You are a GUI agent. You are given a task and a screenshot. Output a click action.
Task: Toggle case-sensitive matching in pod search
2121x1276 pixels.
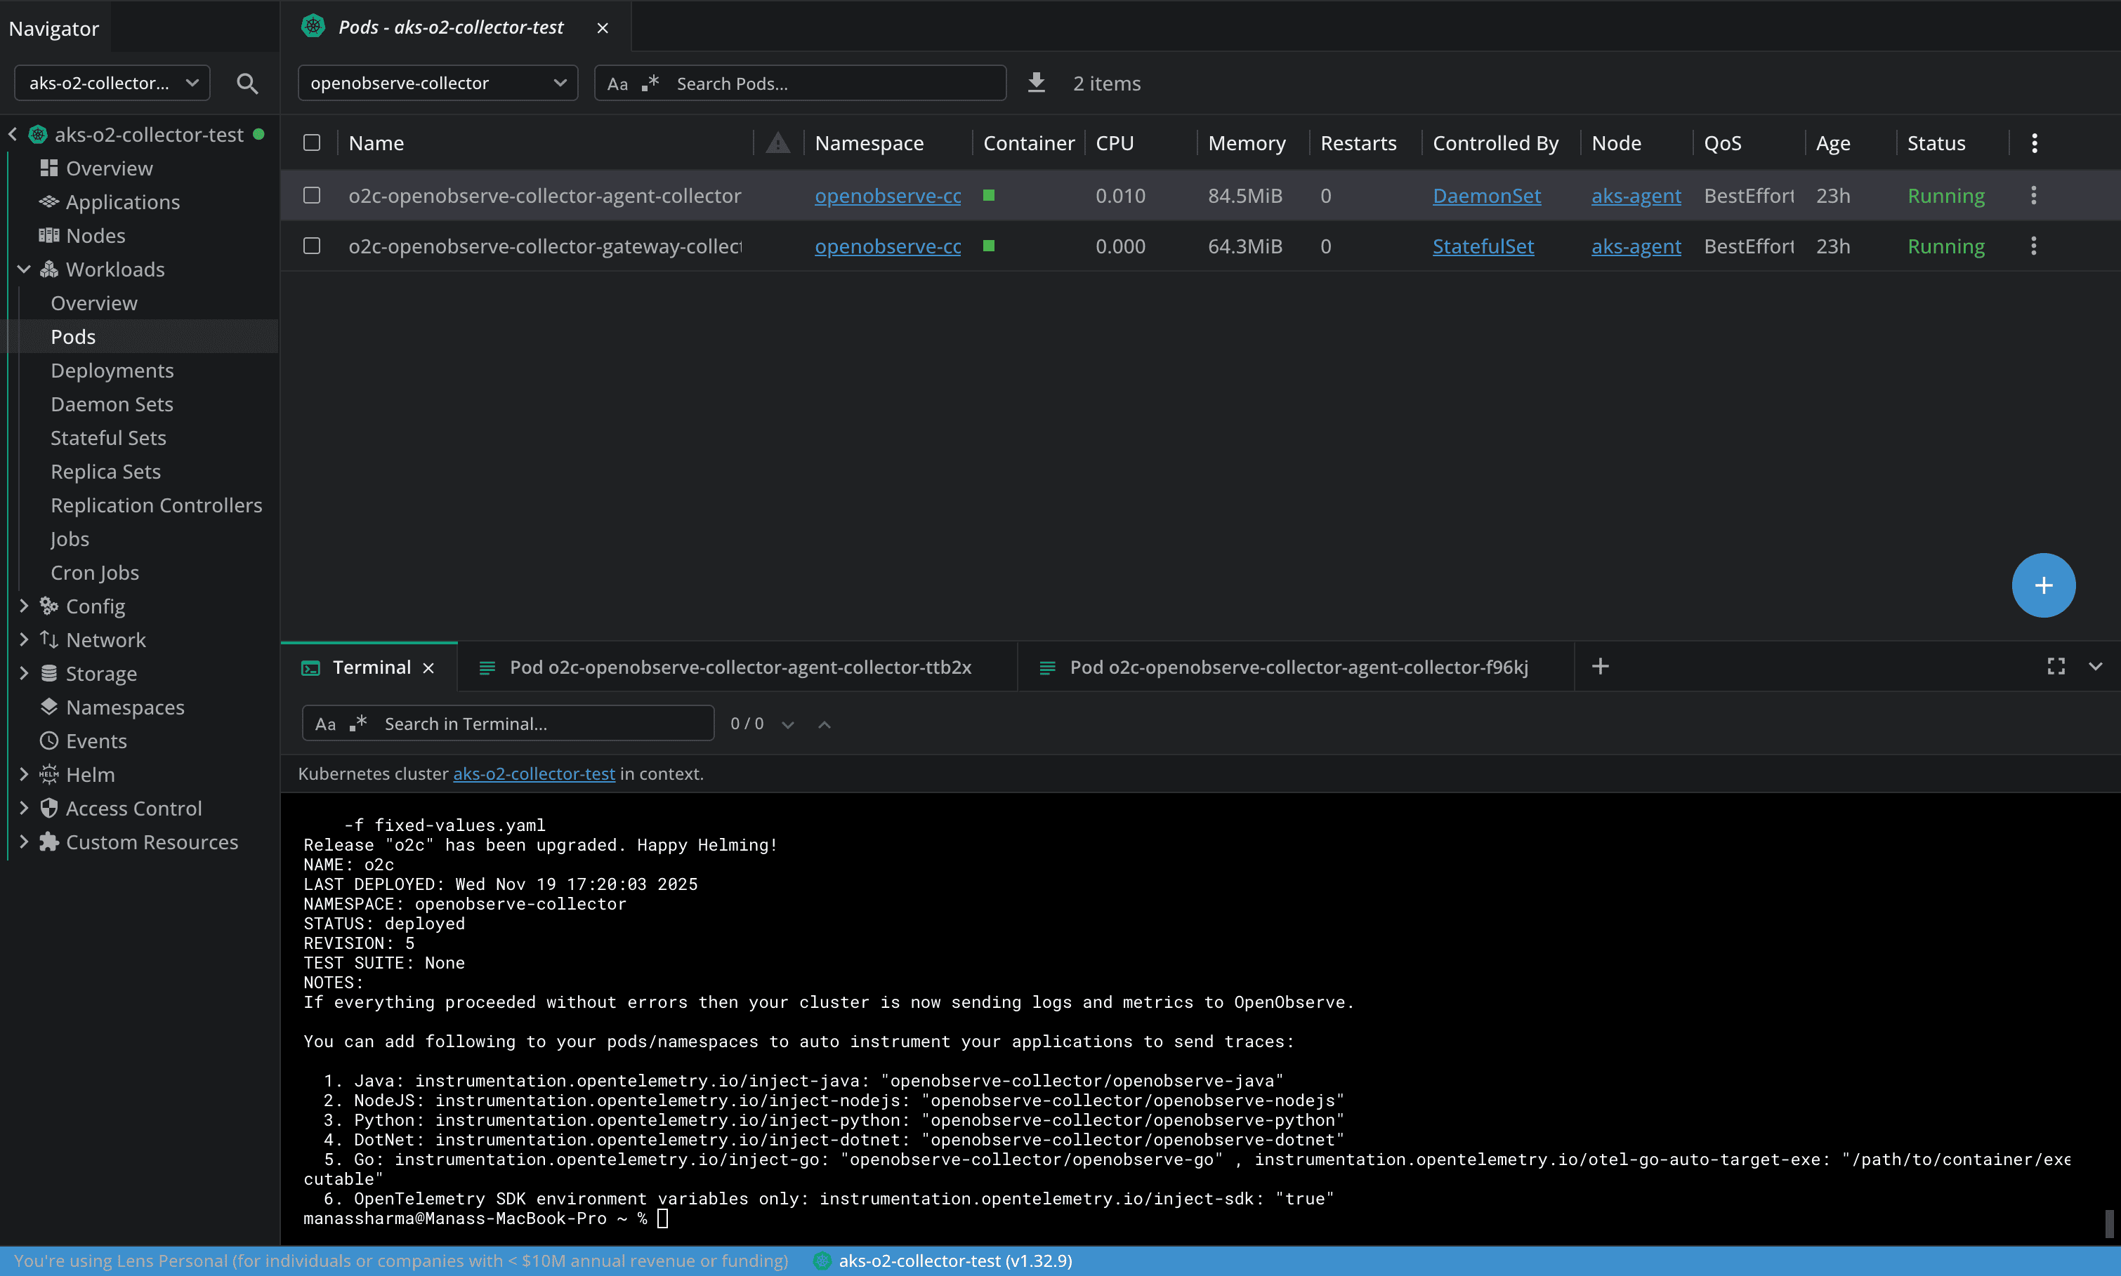619,83
